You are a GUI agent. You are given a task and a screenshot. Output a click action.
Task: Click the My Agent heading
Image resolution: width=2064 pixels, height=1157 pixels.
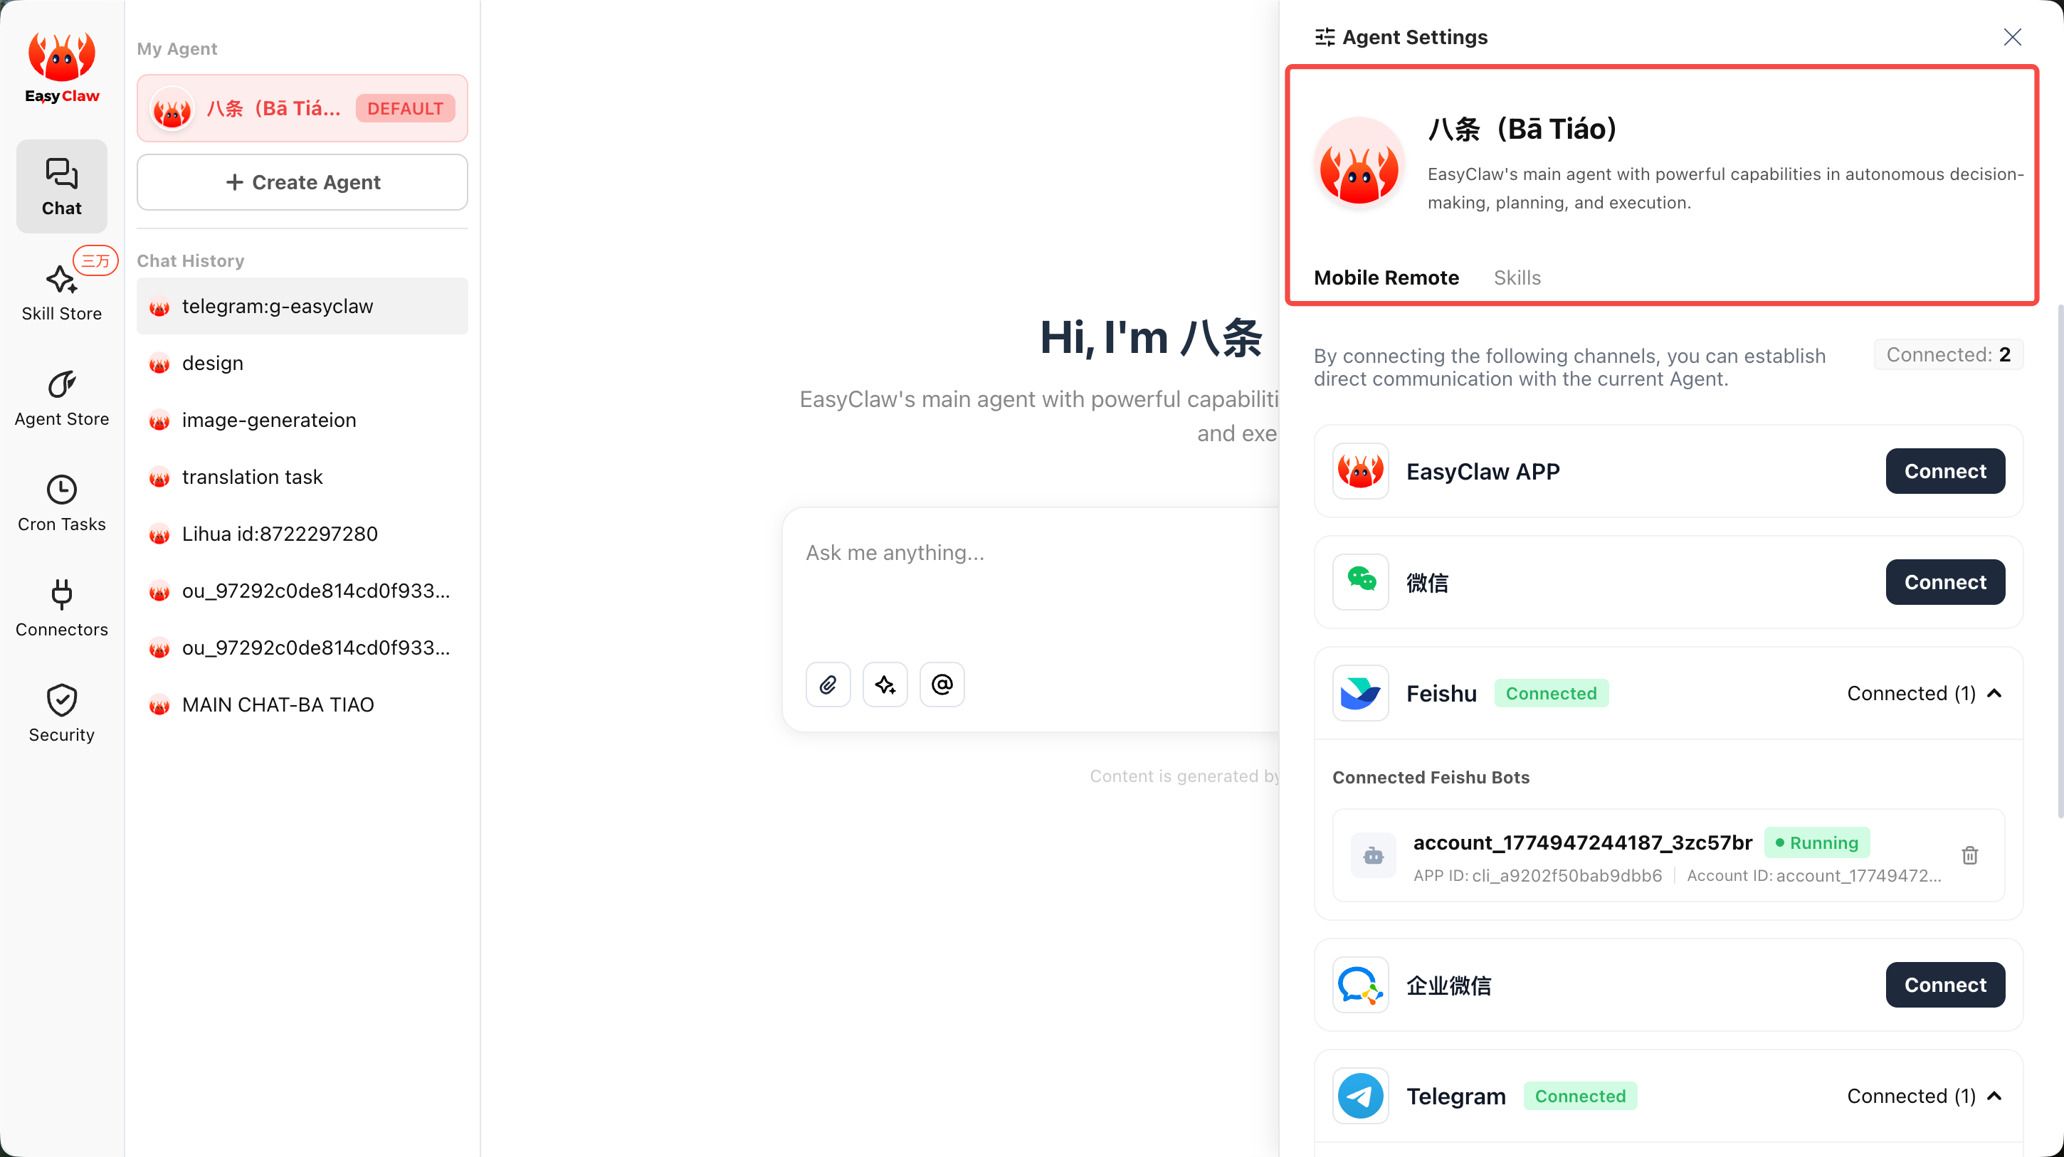click(x=177, y=49)
